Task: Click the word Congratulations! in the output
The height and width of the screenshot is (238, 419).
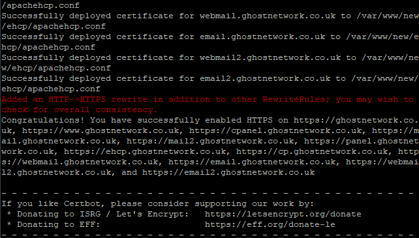Action: (x=43, y=121)
